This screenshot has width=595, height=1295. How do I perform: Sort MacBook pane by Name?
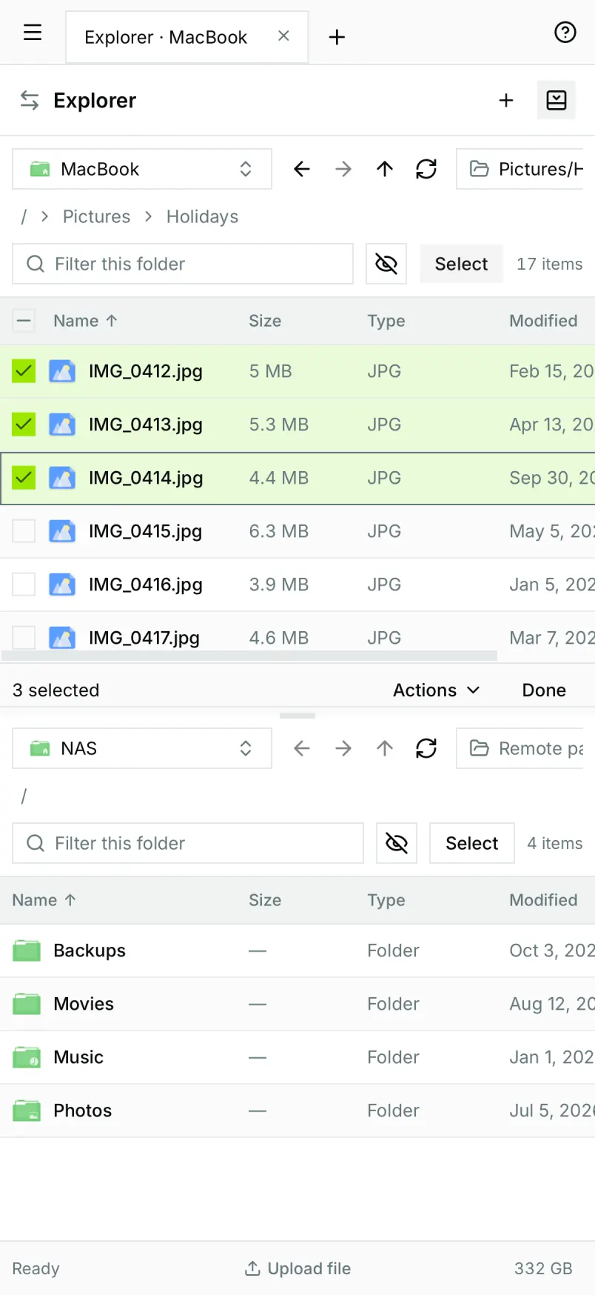pyautogui.click(x=85, y=321)
